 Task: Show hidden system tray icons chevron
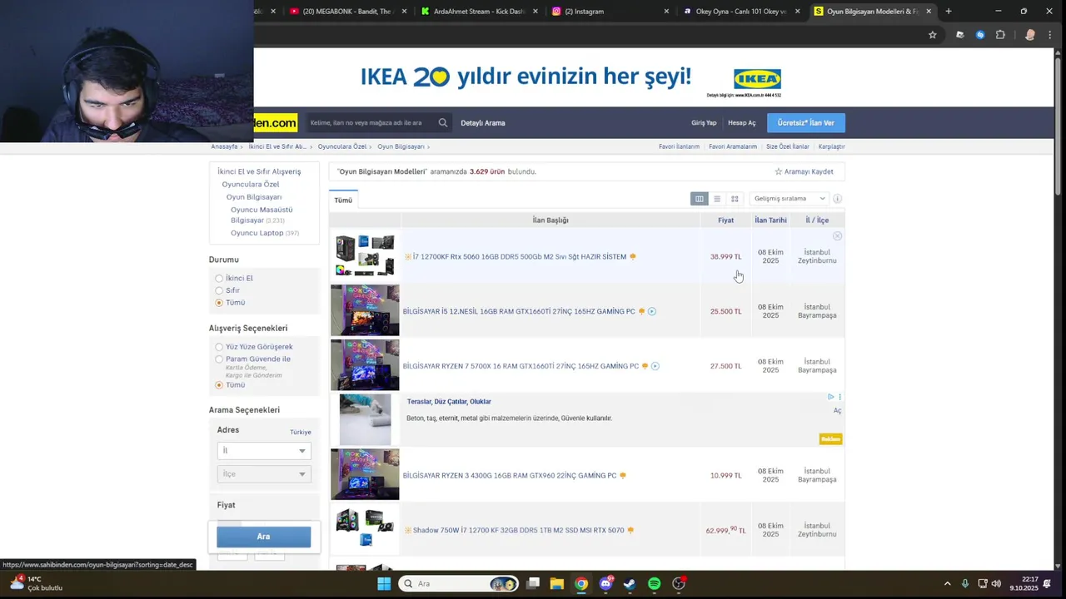pyautogui.click(x=947, y=583)
